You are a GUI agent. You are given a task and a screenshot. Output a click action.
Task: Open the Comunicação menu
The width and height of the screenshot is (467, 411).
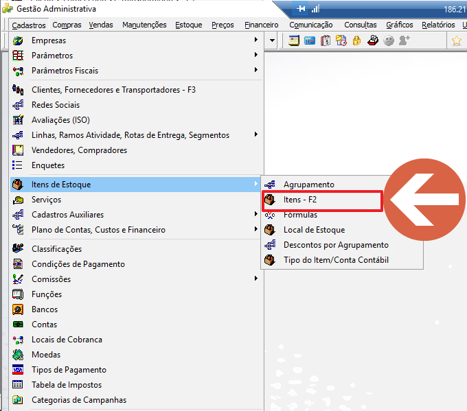click(311, 25)
